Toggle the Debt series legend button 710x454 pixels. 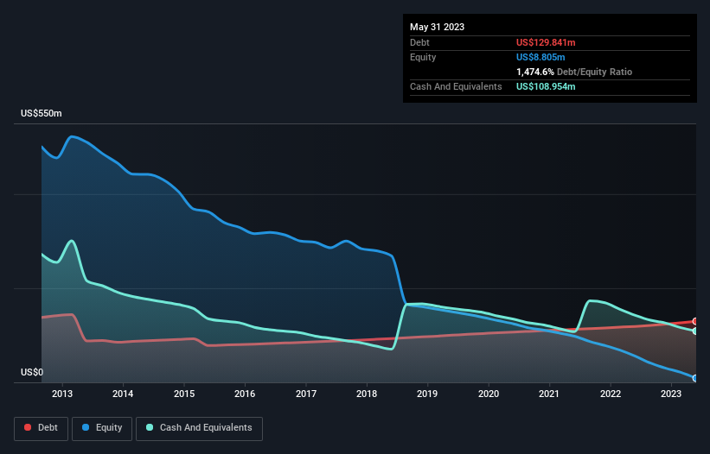click(x=41, y=428)
